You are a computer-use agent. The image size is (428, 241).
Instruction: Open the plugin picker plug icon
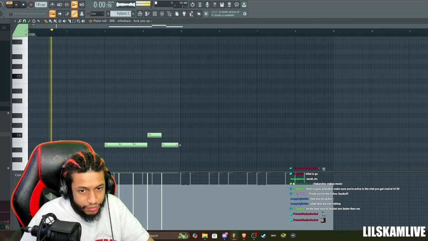(x=184, y=14)
